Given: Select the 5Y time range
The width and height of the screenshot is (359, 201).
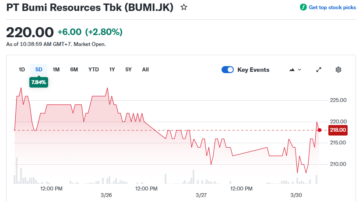Looking at the screenshot, I should pos(128,70).
